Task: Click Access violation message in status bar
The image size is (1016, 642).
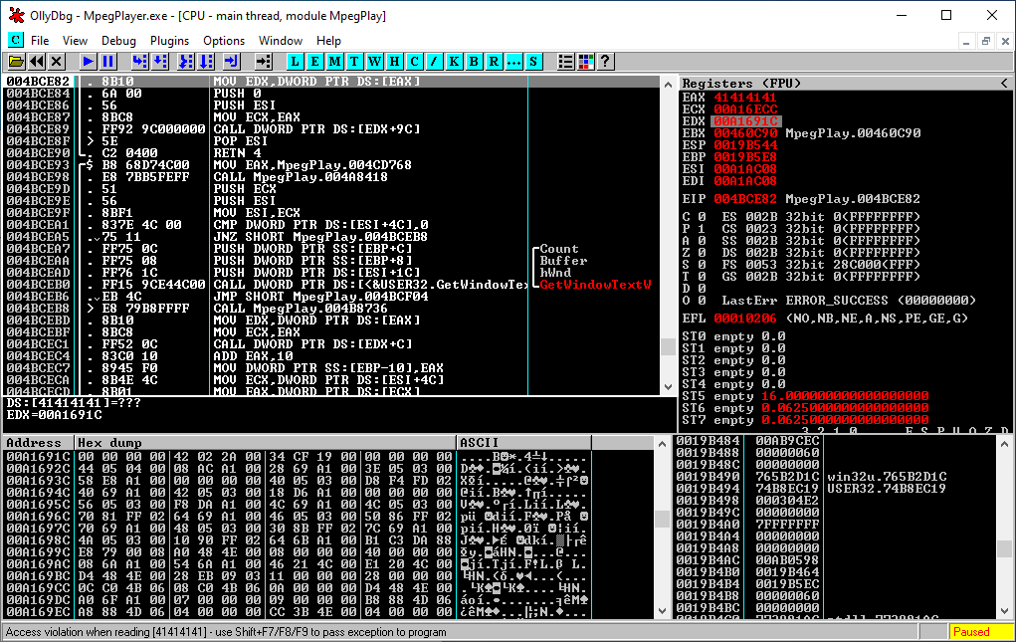Action: 226,632
